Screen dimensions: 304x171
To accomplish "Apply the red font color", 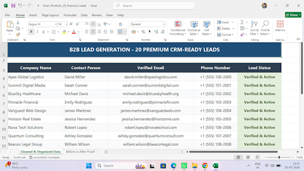I will tap(74, 32).
